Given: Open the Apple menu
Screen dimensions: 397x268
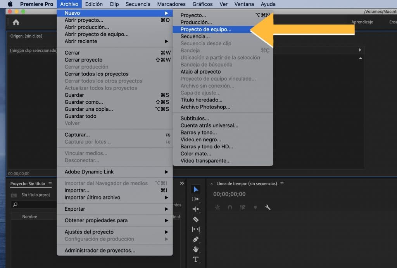Looking at the screenshot, I should (x=10, y=4).
